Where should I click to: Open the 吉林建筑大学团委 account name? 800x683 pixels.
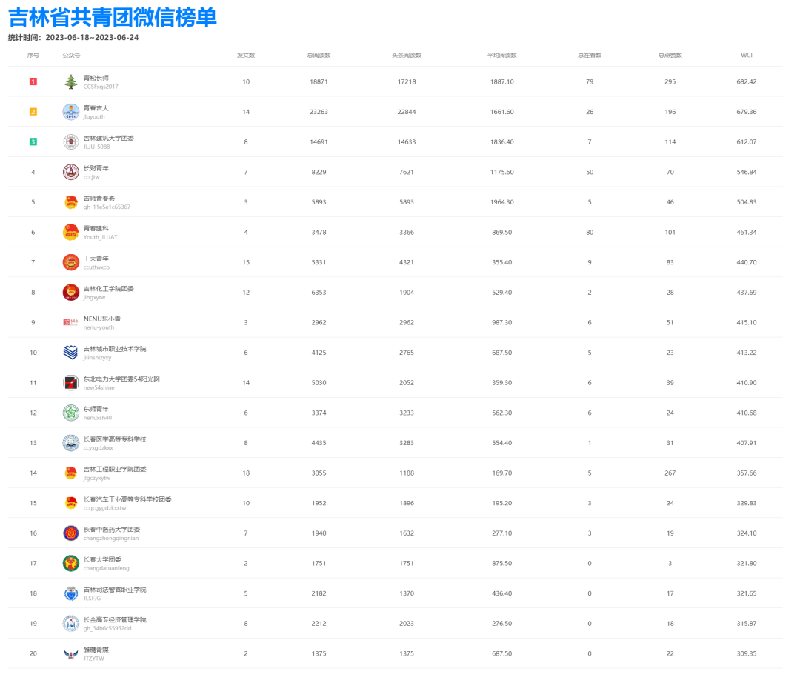(109, 139)
